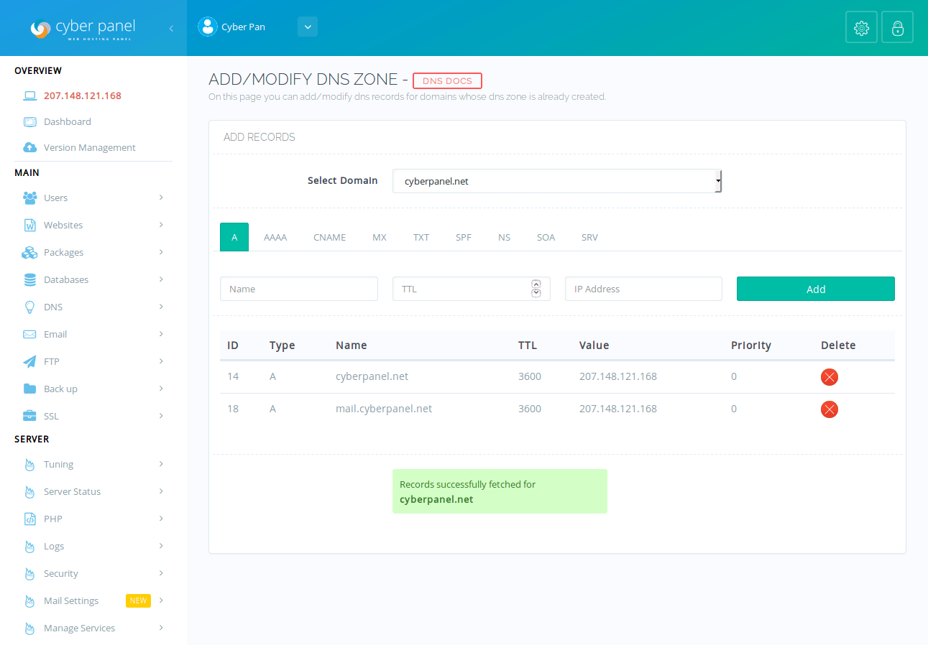Open Mail Settings in the sidebar
This screenshot has height=645, width=928.
click(x=71, y=600)
